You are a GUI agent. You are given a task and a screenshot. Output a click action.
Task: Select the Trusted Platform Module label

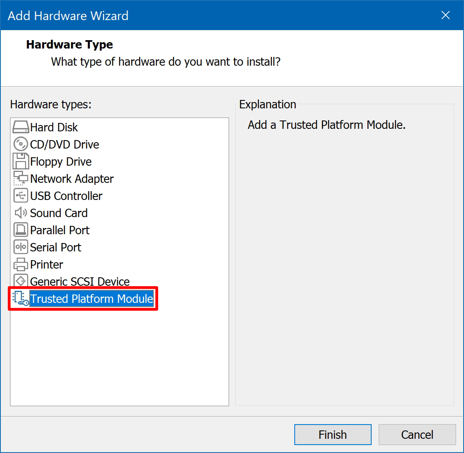point(92,299)
